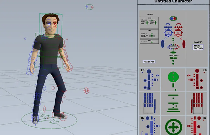Click the red sphere handle in viewport
Image resolution: width=210 pixels, height=135 pixels.
(x=86, y=90)
